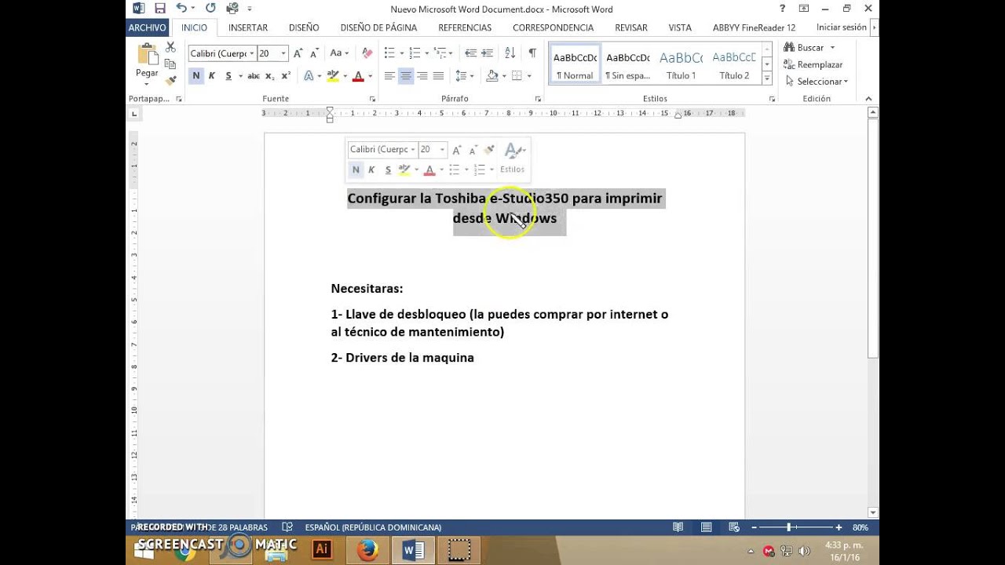Click the Redo/Repeat icon
The height and width of the screenshot is (565, 1005).
pos(210,9)
